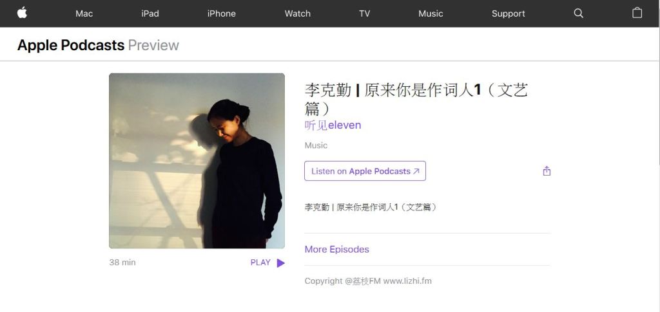Open the Music menu item
Image resolution: width=660 pixels, height=312 pixels.
point(431,14)
